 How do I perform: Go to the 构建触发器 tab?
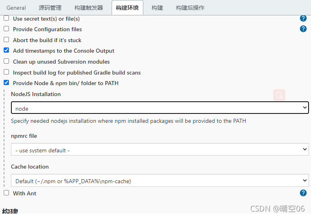click(89, 8)
